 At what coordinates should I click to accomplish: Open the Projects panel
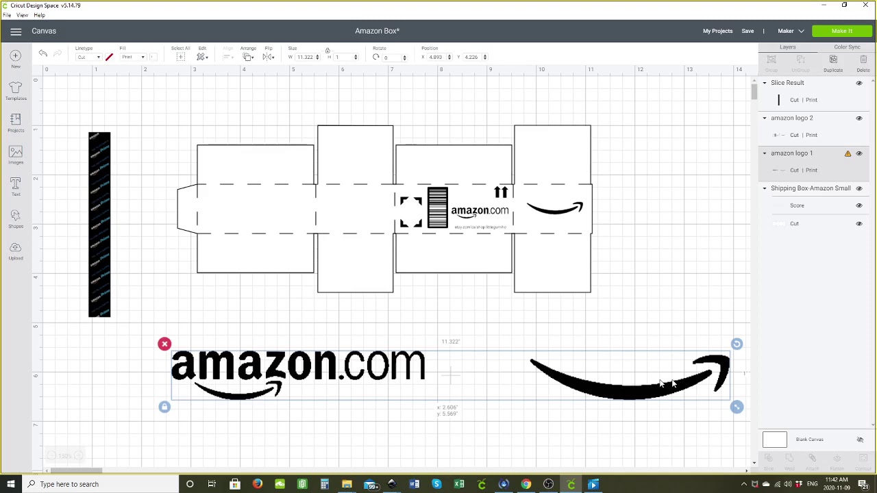click(x=16, y=123)
